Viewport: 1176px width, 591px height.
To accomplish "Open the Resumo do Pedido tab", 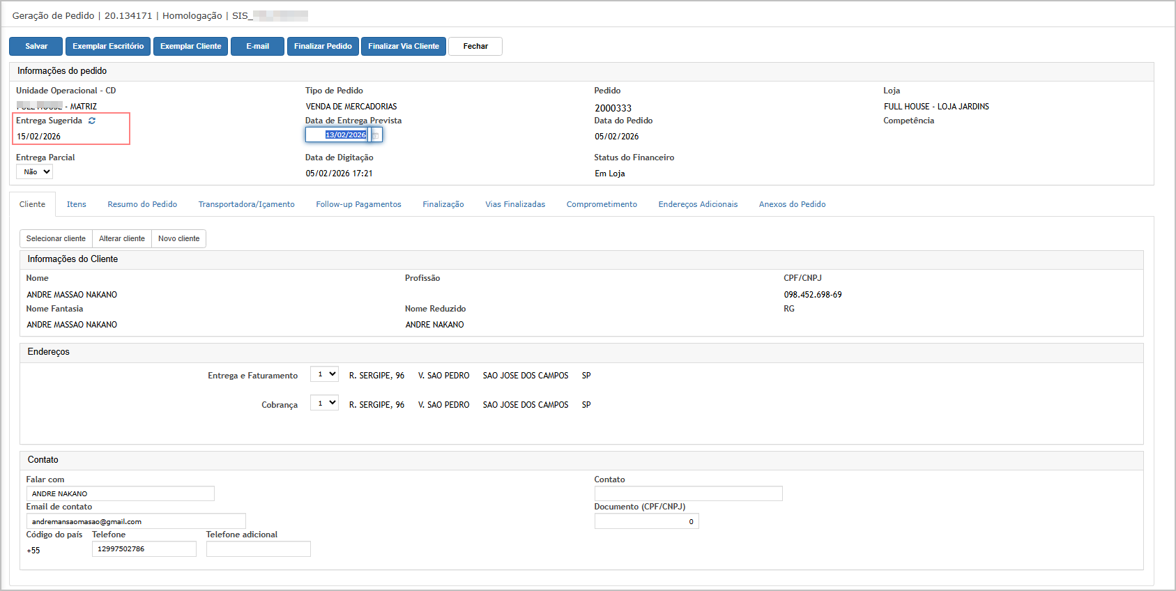I will tap(142, 204).
